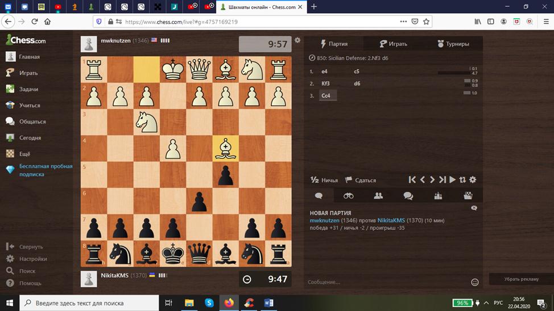This screenshot has height=311, width=554.
Task: Expand the Ещё more menu
Action: pos(18,154)
